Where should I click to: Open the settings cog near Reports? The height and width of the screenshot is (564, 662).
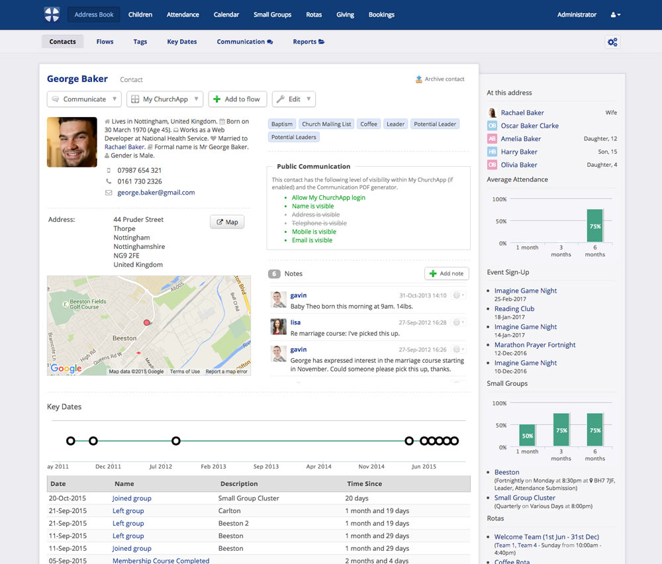coord(612,42)
